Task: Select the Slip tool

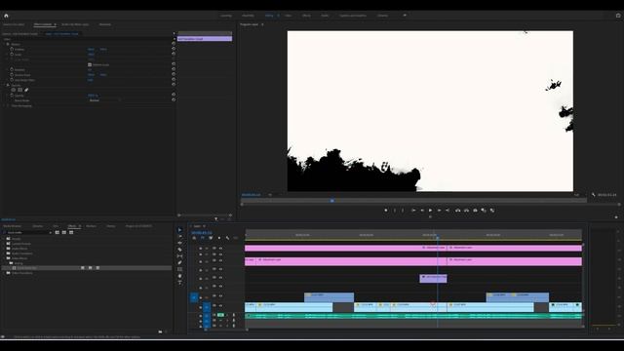Action: click(x=179, y=255)
